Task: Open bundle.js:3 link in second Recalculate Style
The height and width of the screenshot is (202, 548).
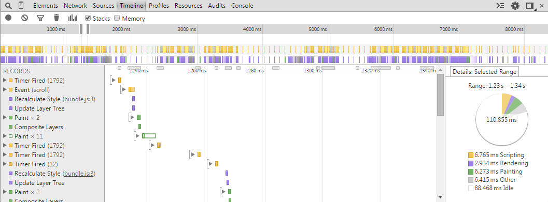Action: tap(79, 174)
